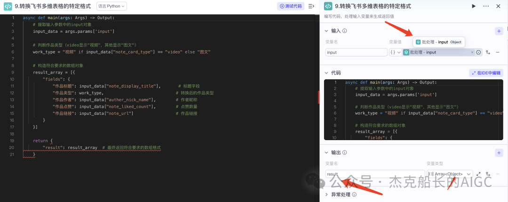Click inside the code preview in 代码 section
The image size is (508, 202).
click(413, 110)
